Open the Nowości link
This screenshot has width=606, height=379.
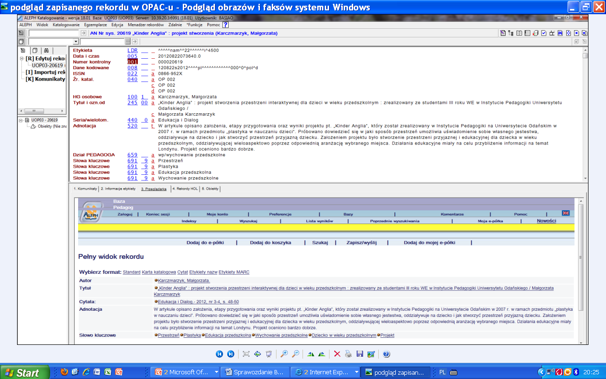tap(546, 221)
